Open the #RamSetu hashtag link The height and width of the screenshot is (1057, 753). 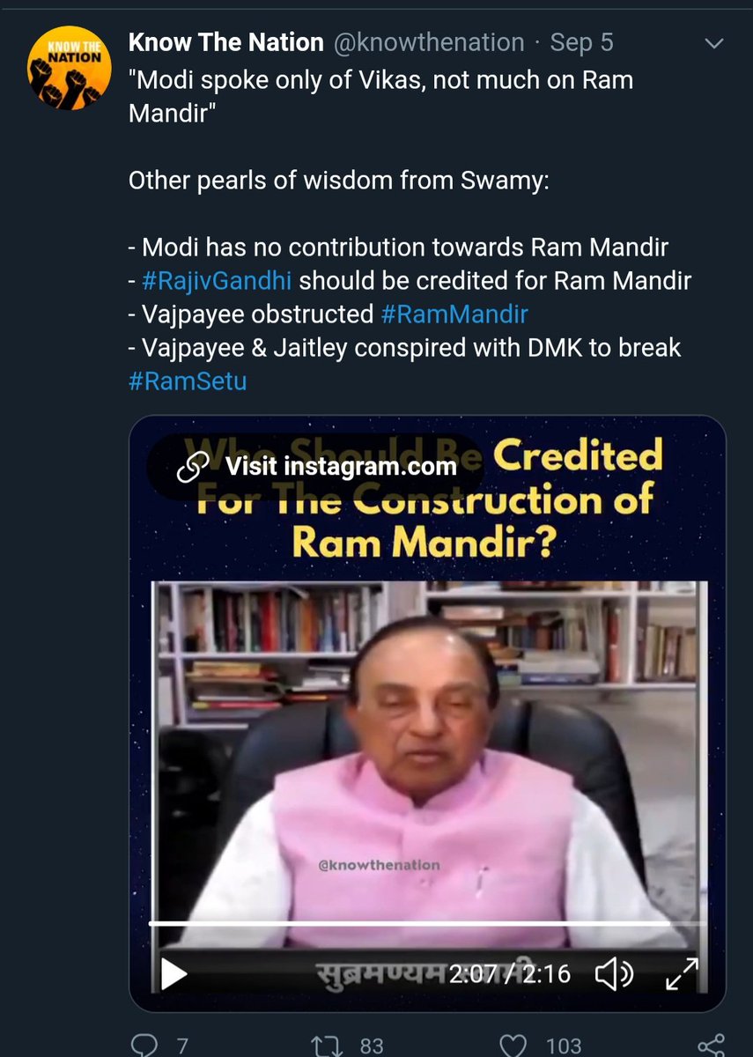186,380
